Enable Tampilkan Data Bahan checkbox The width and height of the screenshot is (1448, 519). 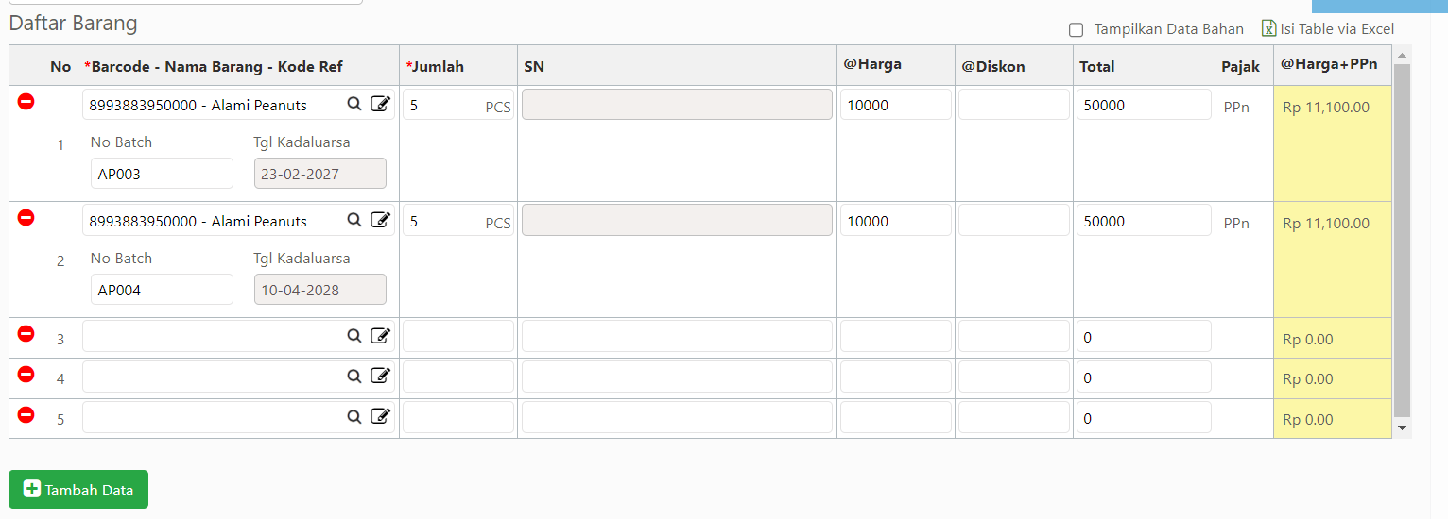[1076, 30]
